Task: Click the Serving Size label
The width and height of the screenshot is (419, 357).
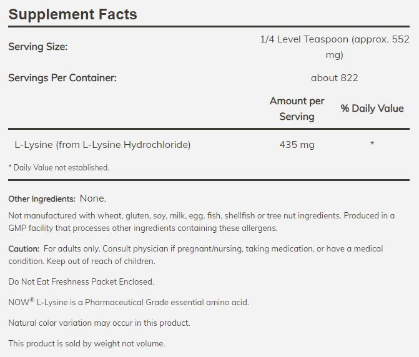Action: [x=37, y=47]
